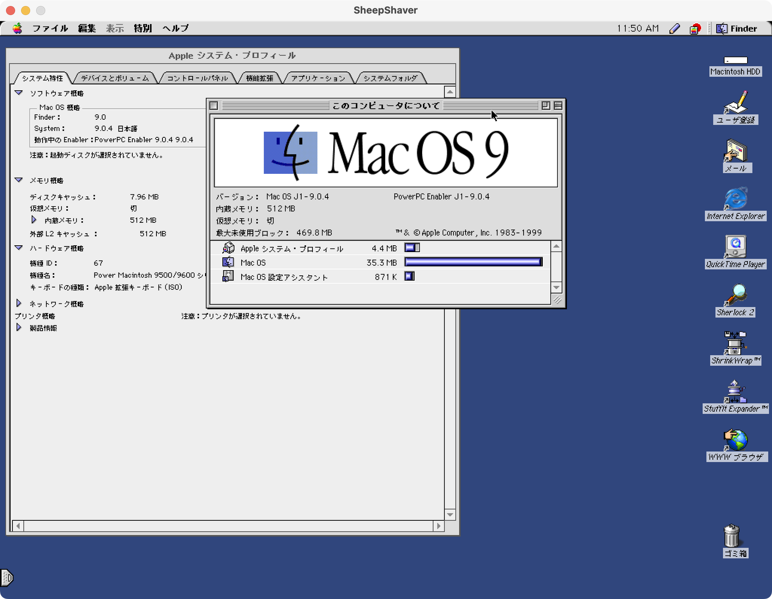Click the 最大未使用ブロック 469.8 MB value
772x599 pixels.
(314, 233)
